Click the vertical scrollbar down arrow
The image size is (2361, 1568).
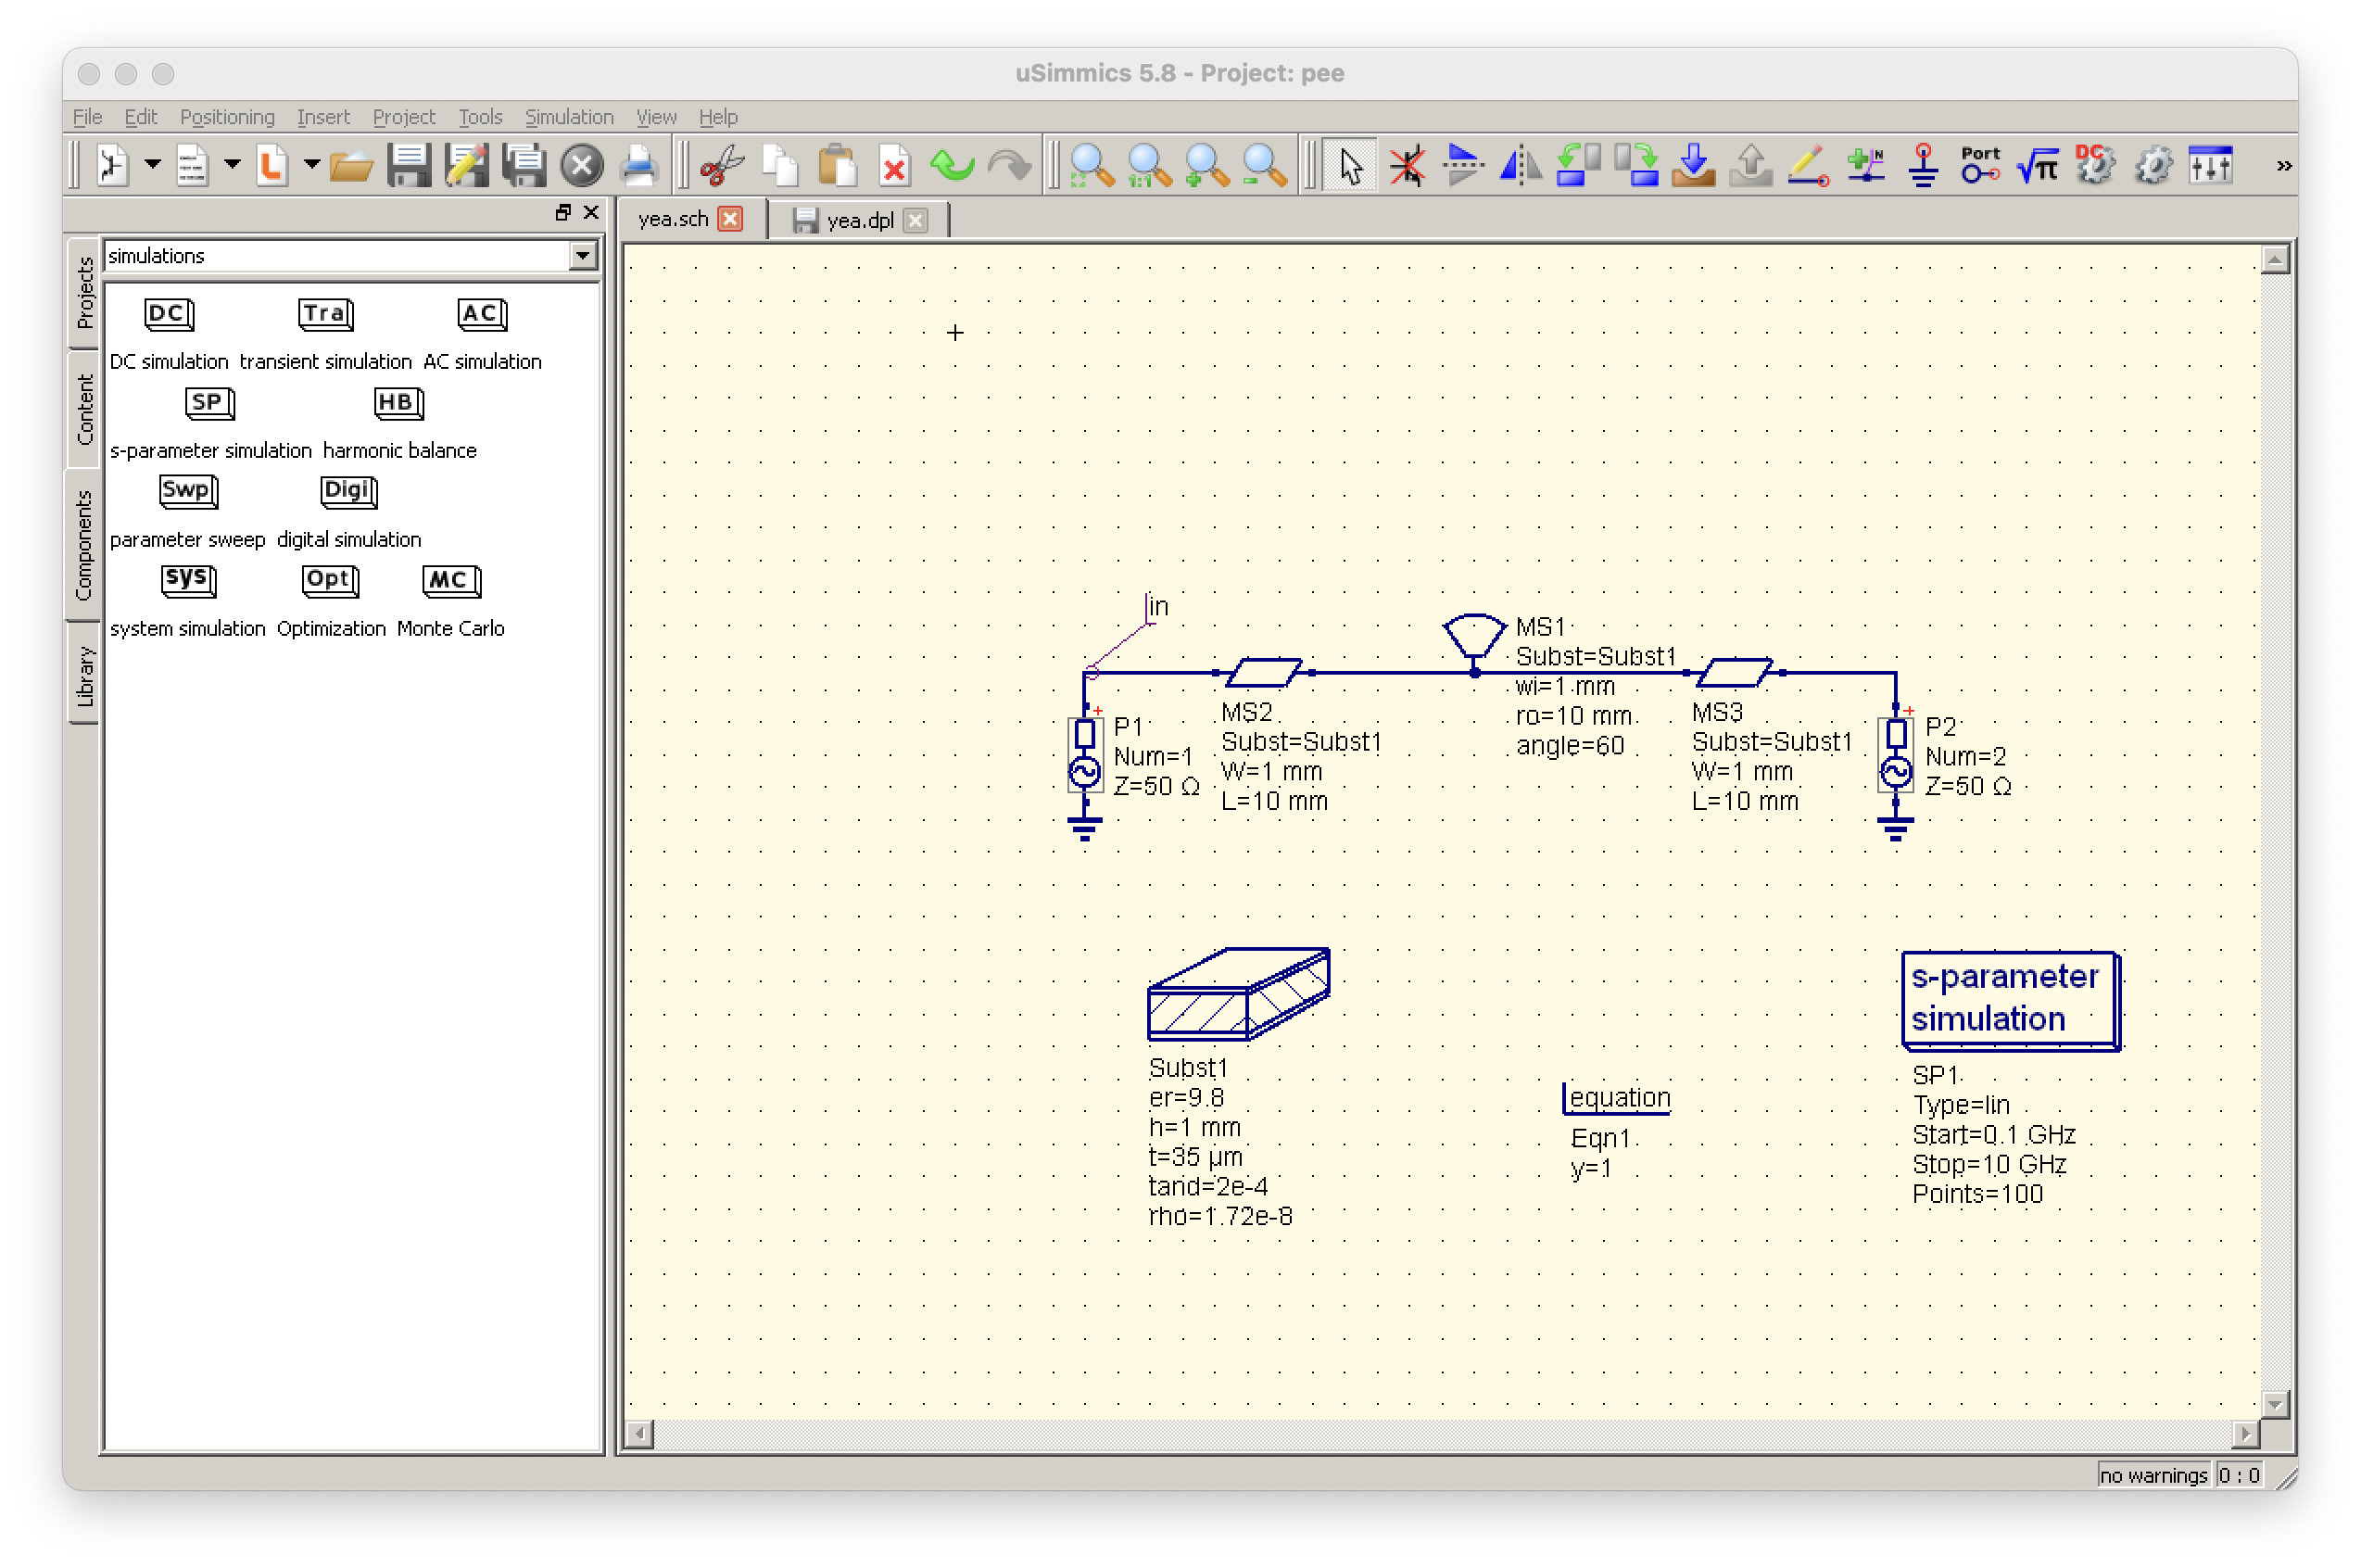(x=2273, y=1404)
